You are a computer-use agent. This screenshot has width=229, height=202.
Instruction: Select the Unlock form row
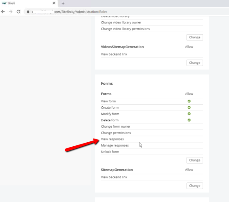click(152, 152)
